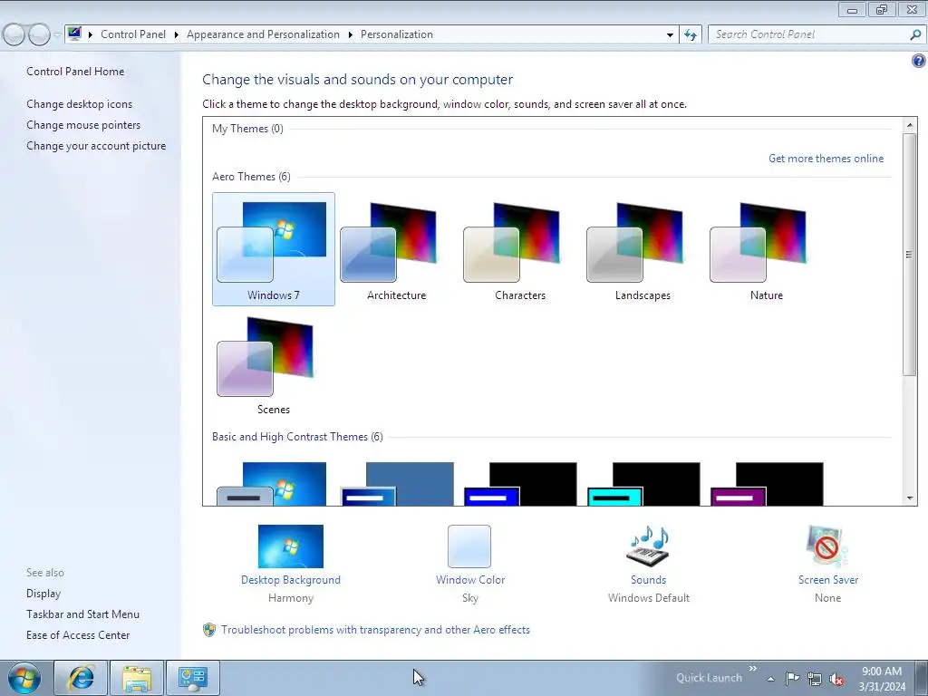The image size is (928, 696).
Task: Select the Personalization breadcrumb
Action: click(397, 34)
